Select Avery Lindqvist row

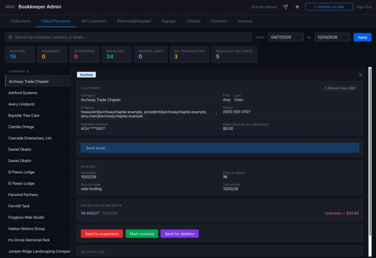38,104
